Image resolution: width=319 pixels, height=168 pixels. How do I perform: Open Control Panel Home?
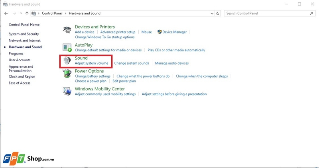tap(24, 25)
